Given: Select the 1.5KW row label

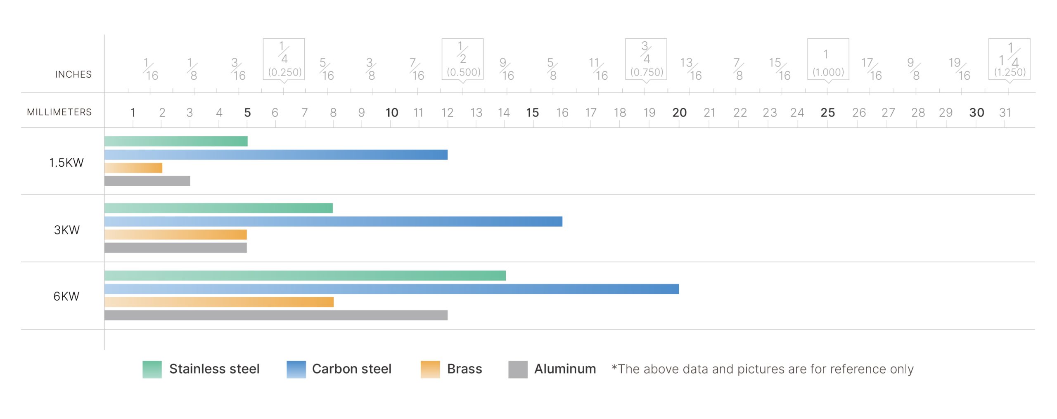Looking at the screenshot, I should (x=66, y=163).
